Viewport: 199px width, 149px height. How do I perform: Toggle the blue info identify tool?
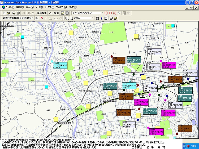coord(102,18)
